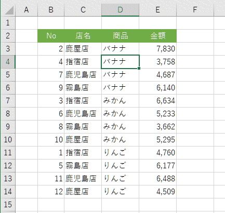The height and width of the screenshot is (213, 225).
Task: Select row 10 header
Action: 8,140
